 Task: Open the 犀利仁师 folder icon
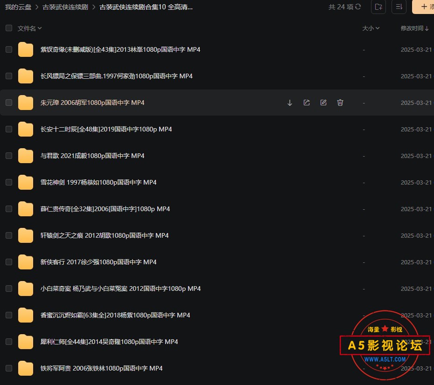(x=26, y=342)
